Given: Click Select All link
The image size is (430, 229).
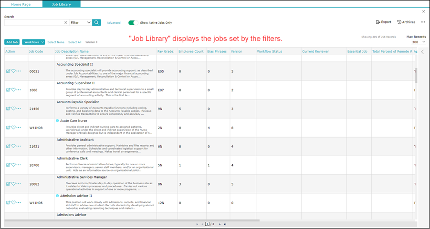Looking at the screenshot, I should [x=75, y=42].
